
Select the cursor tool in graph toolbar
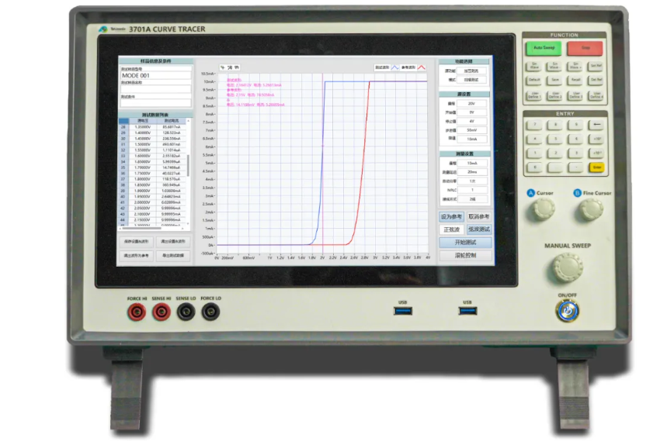[223, 67]
